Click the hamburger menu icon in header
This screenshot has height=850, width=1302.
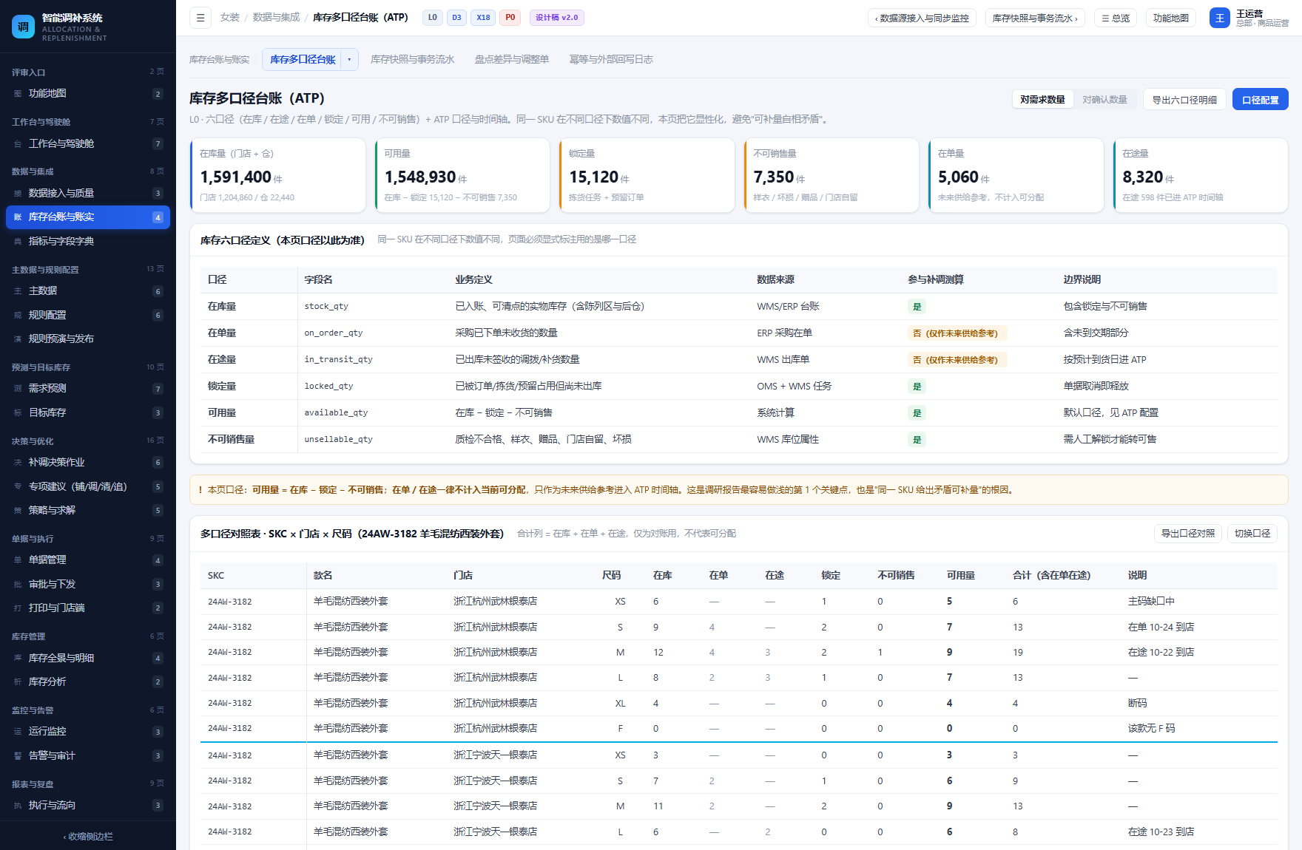[x=200, y=18]
